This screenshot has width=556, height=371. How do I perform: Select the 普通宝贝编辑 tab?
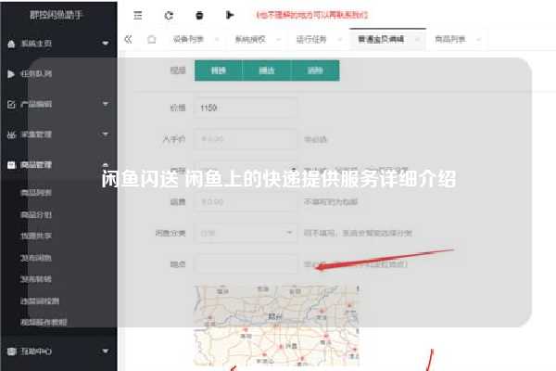coord(381,39)
